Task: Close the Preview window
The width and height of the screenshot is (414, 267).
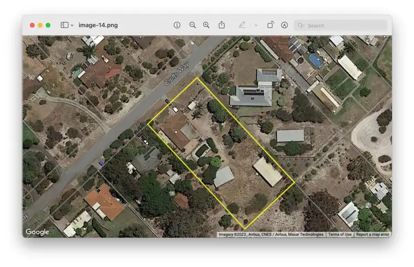Action: click(x=33, y=25)
